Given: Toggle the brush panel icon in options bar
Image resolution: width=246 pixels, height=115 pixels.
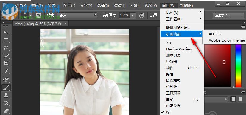Looking at the screenshot, I should (x=39, y=15).
